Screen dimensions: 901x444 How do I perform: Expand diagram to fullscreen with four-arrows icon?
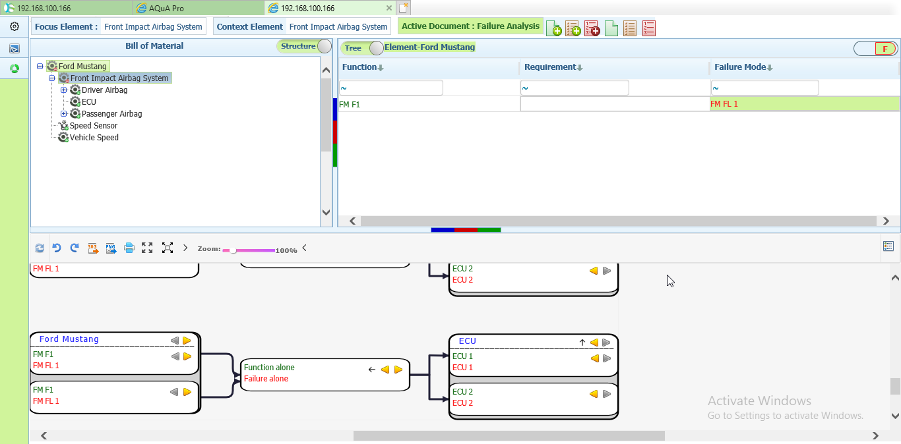pyautogui.click(x=147, y=248)
